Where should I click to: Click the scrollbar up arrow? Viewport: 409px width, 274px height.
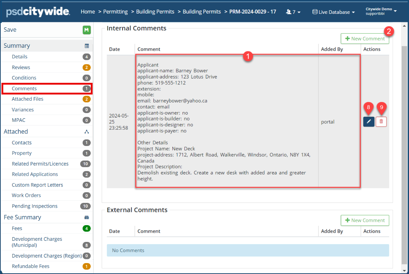click(404, 26)
